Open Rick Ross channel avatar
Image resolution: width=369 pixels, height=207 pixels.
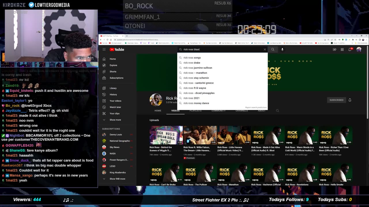156,100
